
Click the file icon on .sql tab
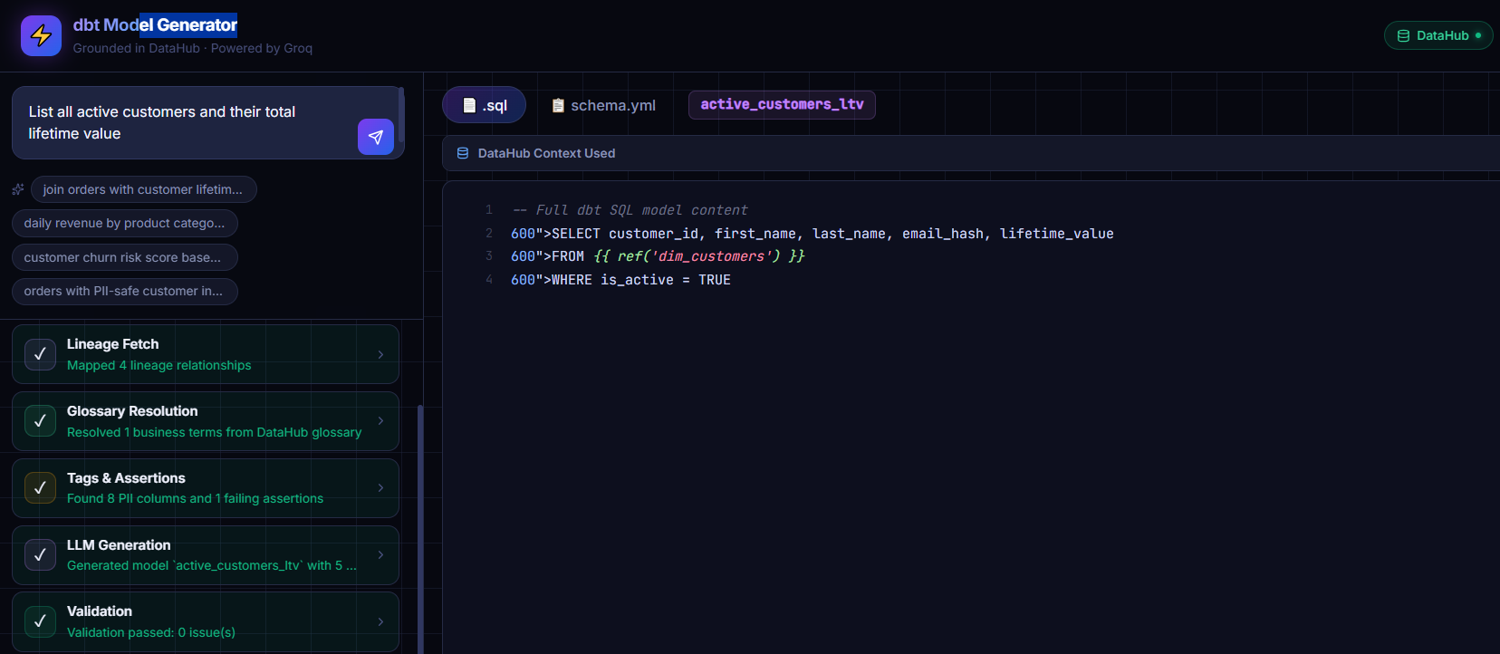click(x=469, y=105)
